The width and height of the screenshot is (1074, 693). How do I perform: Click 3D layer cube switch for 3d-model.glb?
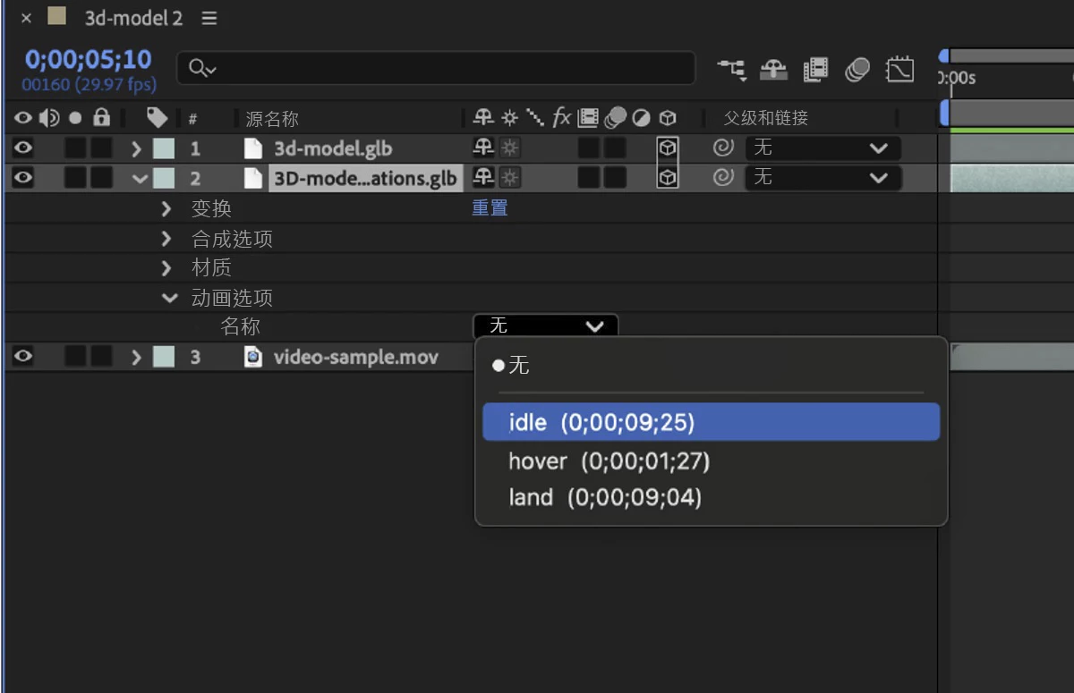point(667,148)
